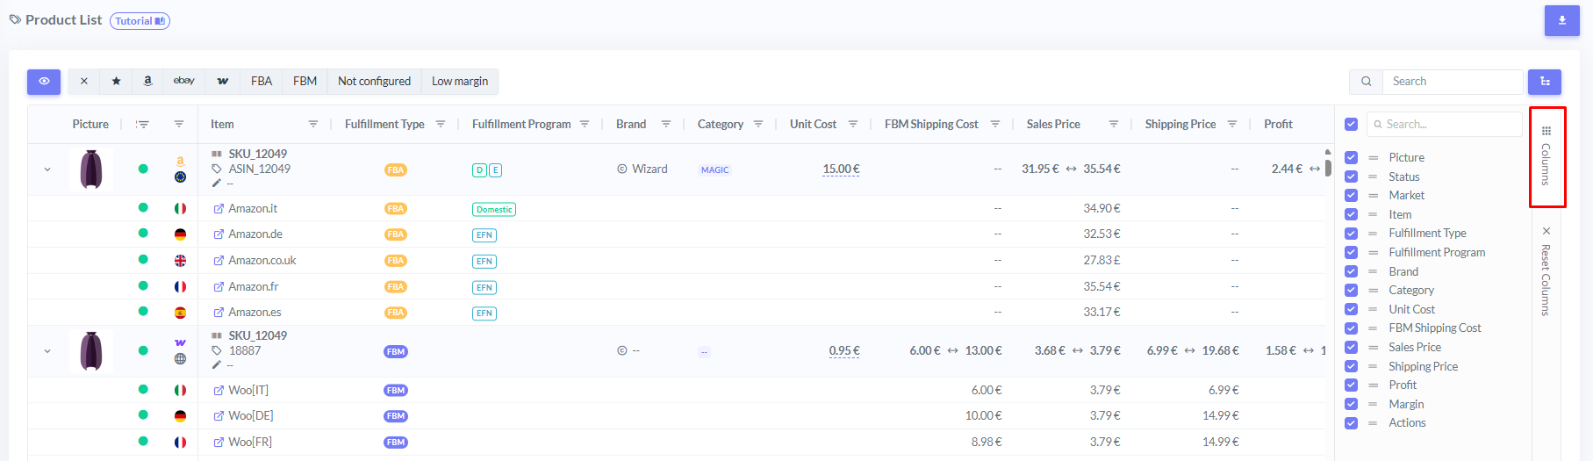Image resolution: width=1593 pixels, height=461 pixels.
Task: Open the Brand column filter menu
Action: click(666, 125)
